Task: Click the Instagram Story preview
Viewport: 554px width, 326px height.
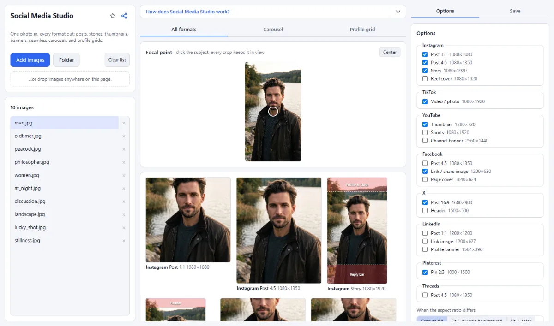Action: tap(357, 231)
